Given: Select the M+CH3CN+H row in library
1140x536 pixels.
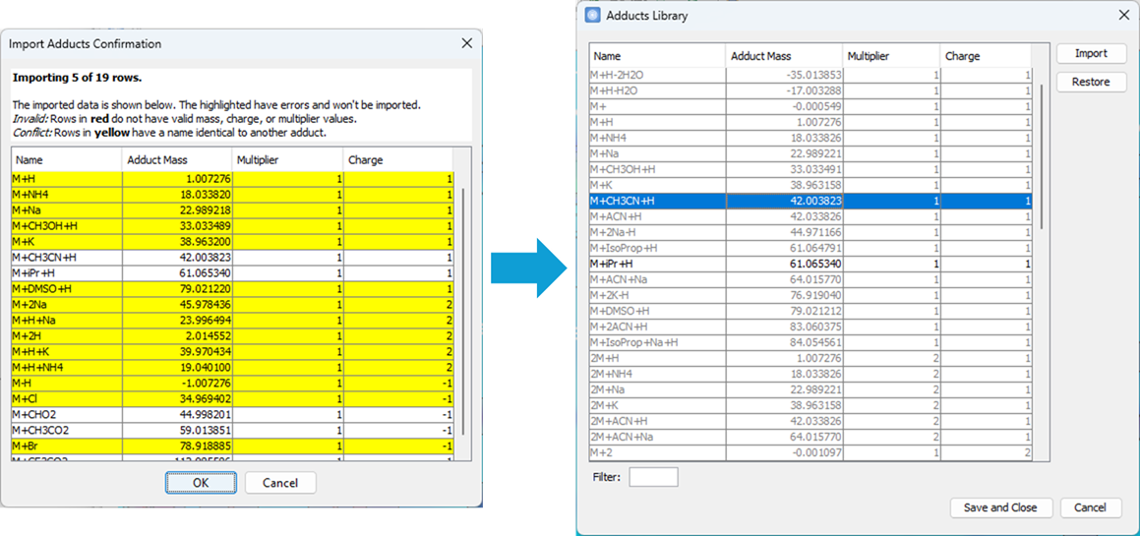Looking at the screenshot, I should tap(656, 201).
